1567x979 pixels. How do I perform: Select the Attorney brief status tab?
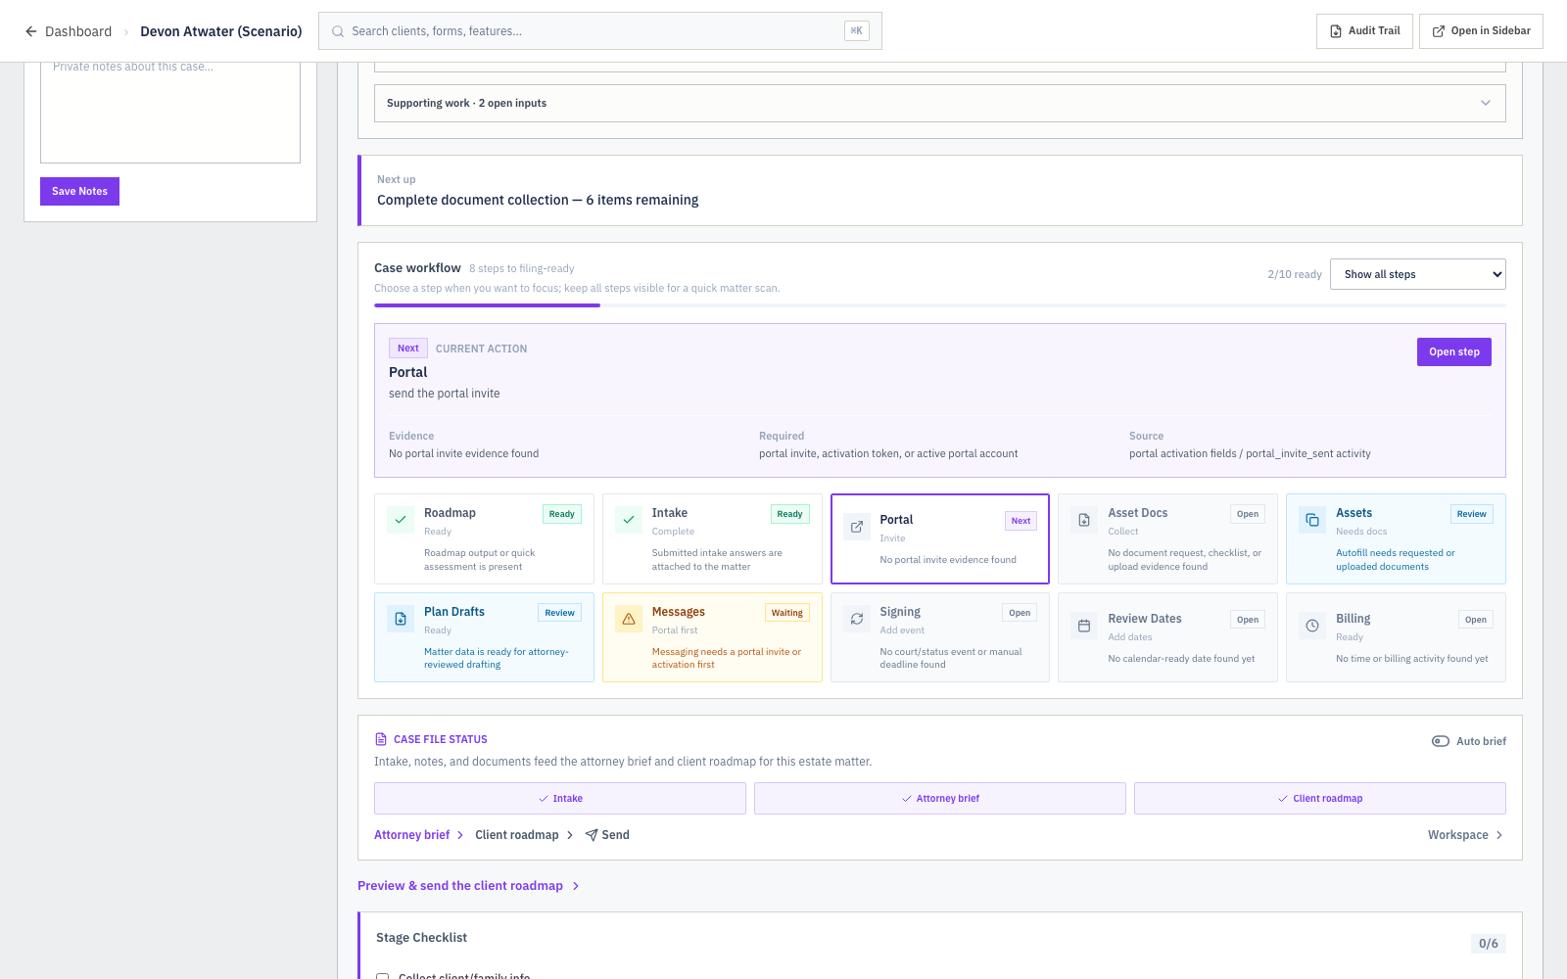click(x=940, y=798)
